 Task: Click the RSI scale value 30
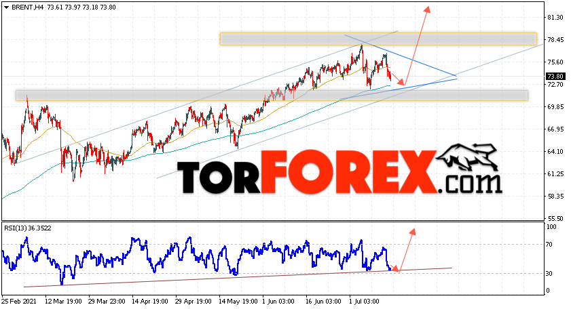[x=550, y=274]
